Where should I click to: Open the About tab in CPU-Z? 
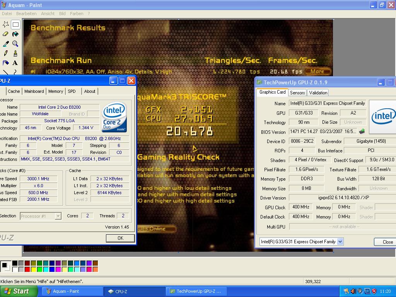[x=90, y=91]
